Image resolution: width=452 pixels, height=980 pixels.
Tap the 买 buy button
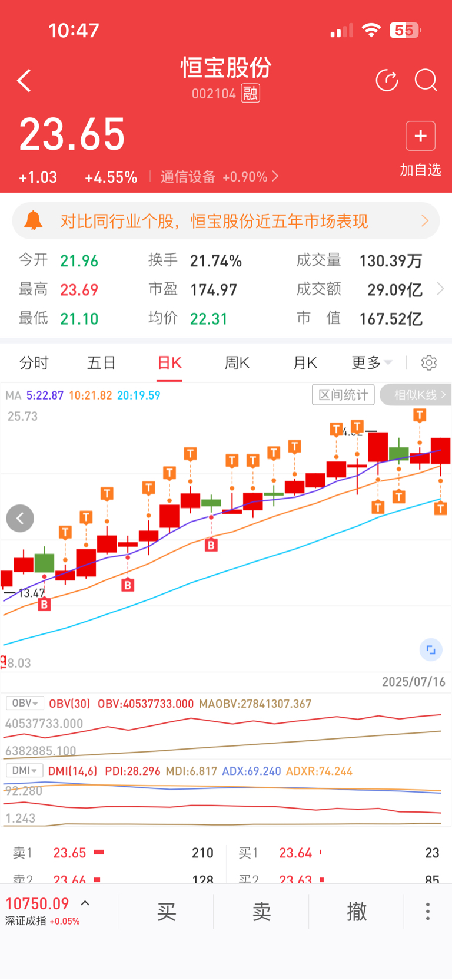click(167, 911)
